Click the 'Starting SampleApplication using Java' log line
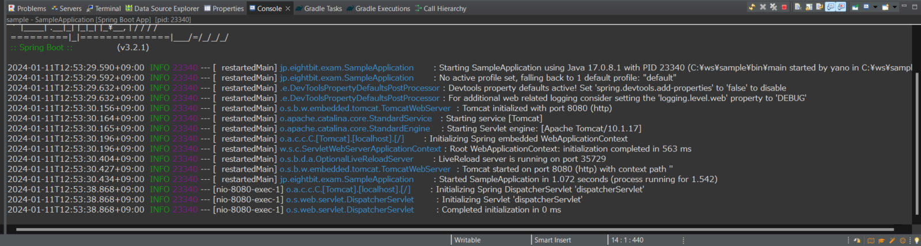921x246 pixels. pyautogui.click(x=459, y=68)
